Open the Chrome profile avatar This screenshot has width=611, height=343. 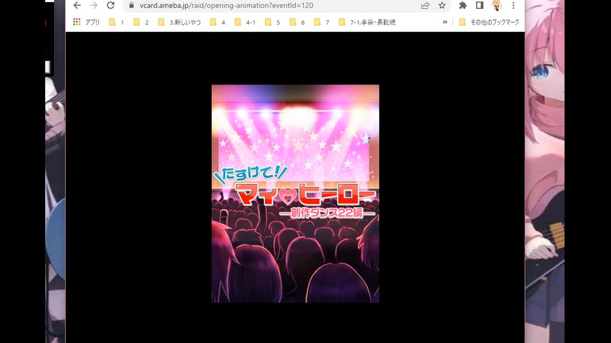pos(496,6)
